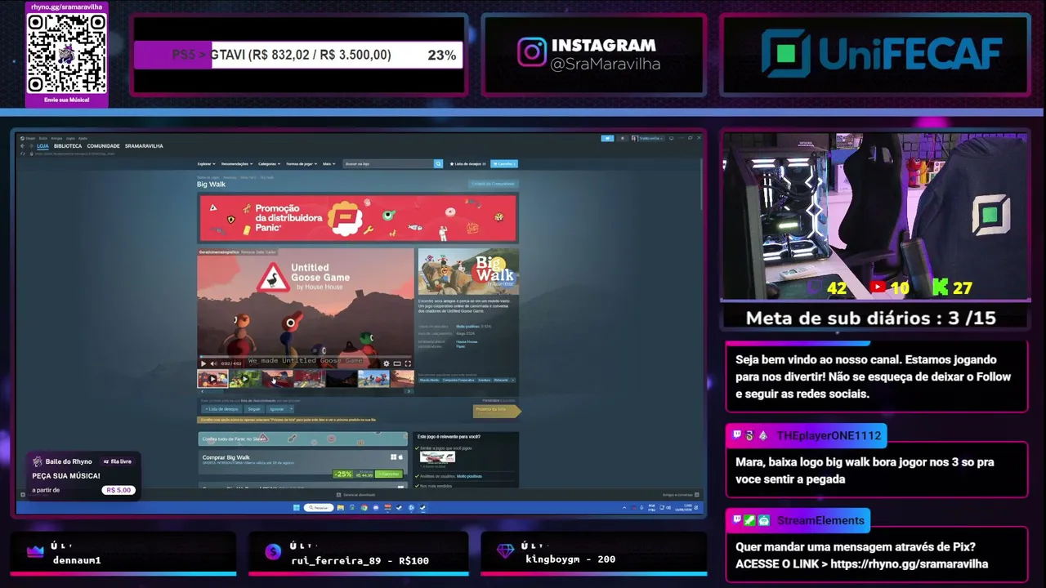Screen dimensions: 1046x588
Task: Open Central da Comunidade button
Action: pos(493,184)
